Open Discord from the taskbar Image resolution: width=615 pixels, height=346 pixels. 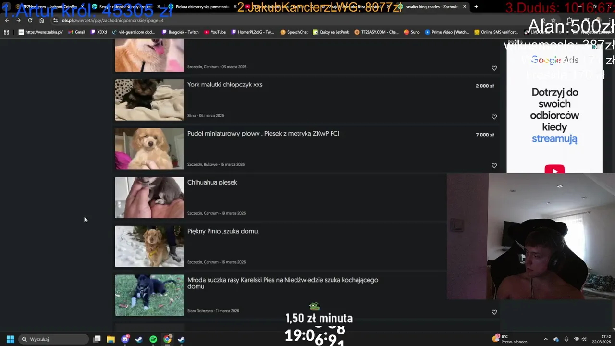coord(125,339)
